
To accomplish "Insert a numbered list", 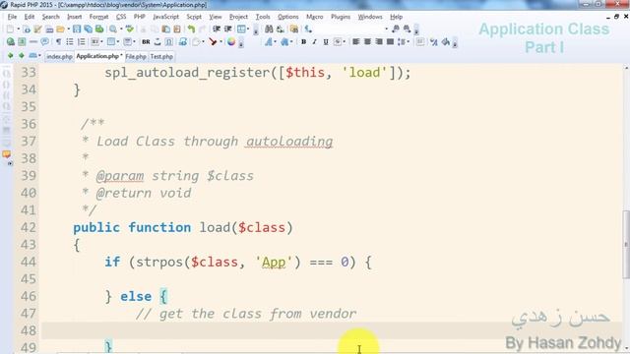I will click(81, 41).
